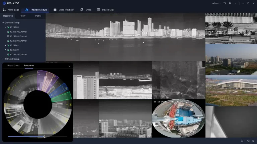The height and width of the screenshot is (144, 257).
Task: Open the admin user dropdown
Action: (x=217, y=3)
